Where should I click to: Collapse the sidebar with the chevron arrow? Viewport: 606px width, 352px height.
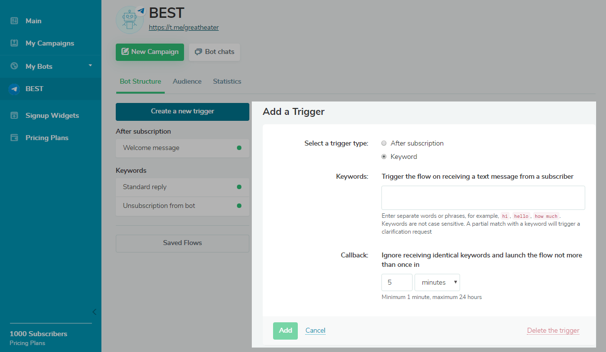coord(94,312)
